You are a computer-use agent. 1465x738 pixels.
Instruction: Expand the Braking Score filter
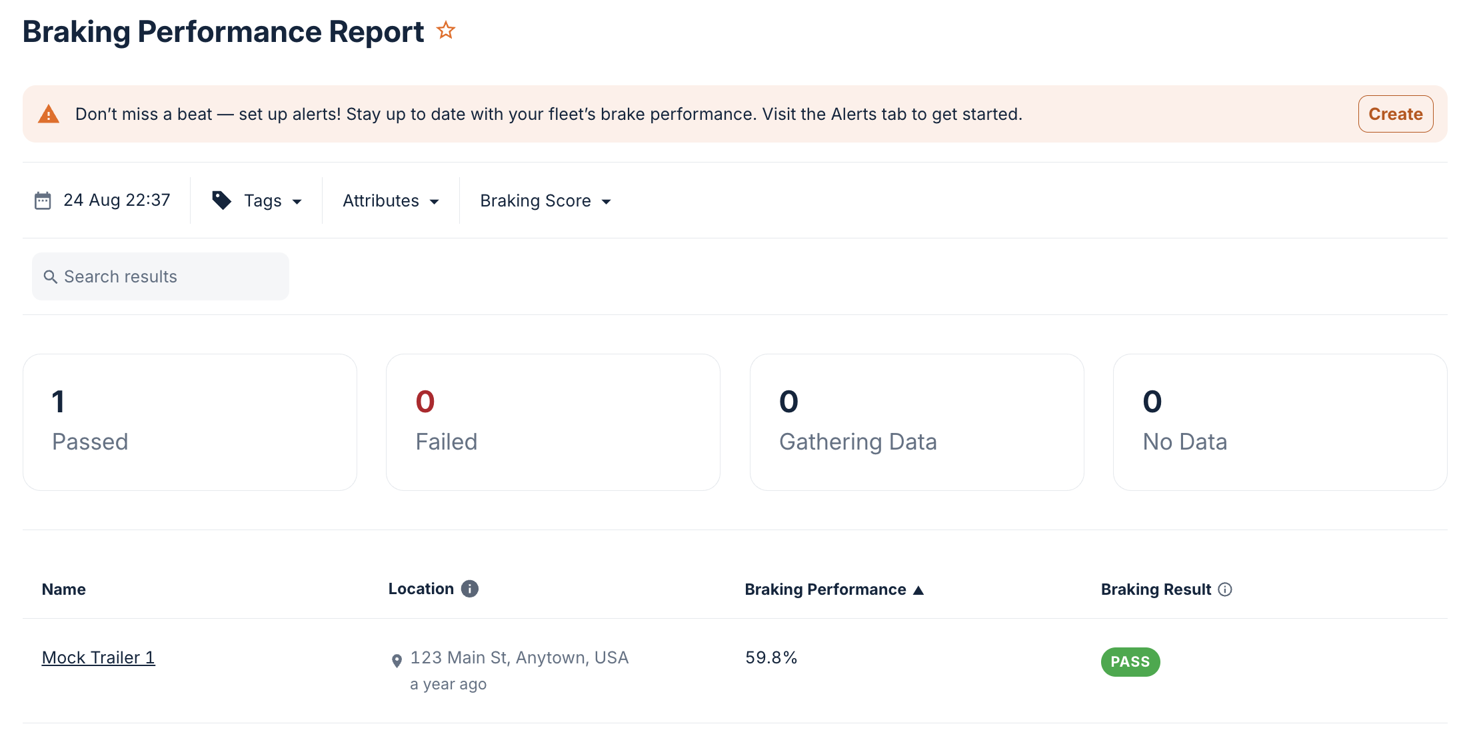coord(545,200)
